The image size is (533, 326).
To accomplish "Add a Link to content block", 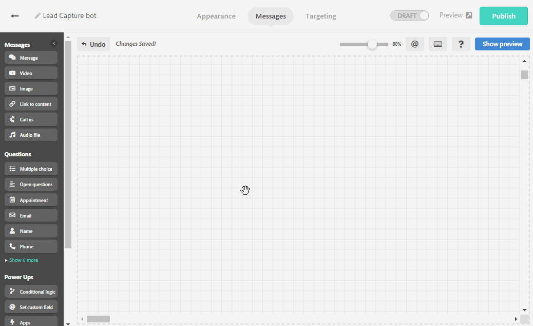I will tap(31, 104).
